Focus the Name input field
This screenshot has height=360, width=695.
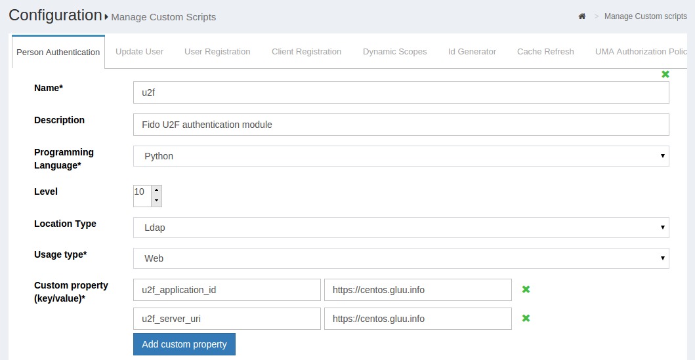point(400,92)
